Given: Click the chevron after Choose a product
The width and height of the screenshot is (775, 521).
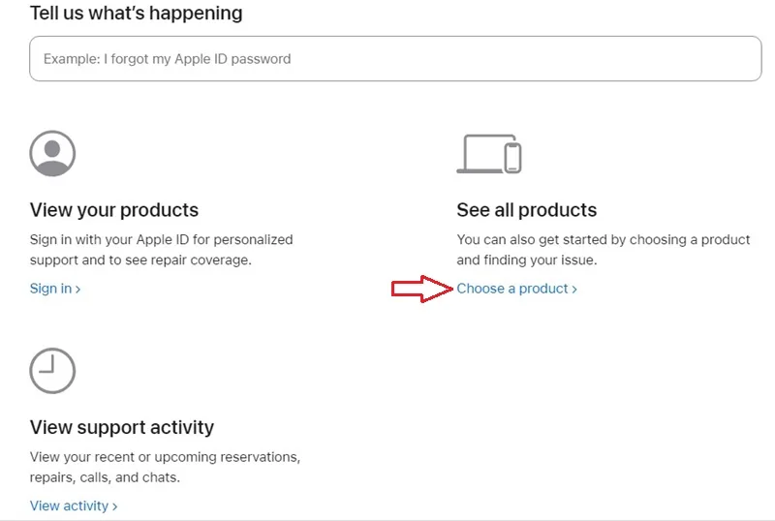Looking at the screenshot, I should click(x=574, y=290).
